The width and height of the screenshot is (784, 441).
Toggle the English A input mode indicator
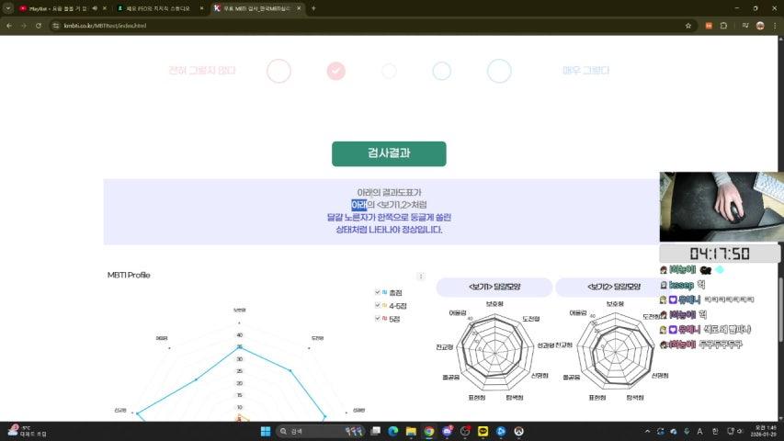tap(699, 431)
